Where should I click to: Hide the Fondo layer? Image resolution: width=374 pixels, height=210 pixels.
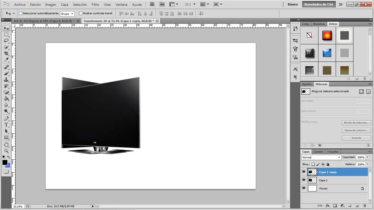point(304,188)
